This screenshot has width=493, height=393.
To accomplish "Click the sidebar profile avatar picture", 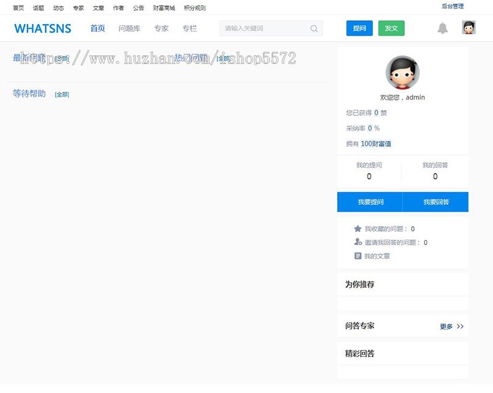I will [402, 72].
